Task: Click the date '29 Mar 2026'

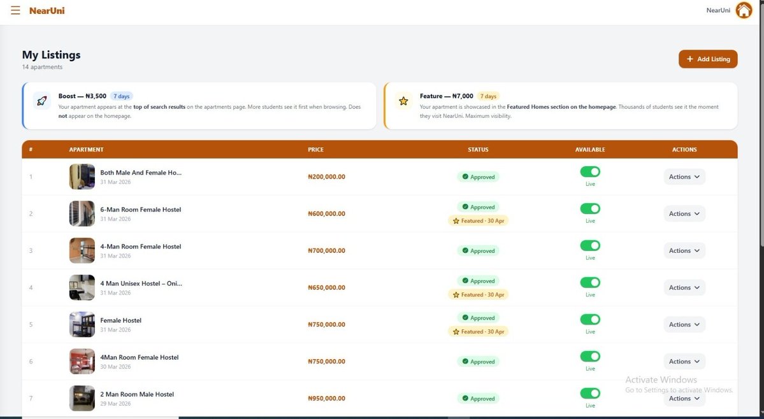Action: tap(115, 404)
